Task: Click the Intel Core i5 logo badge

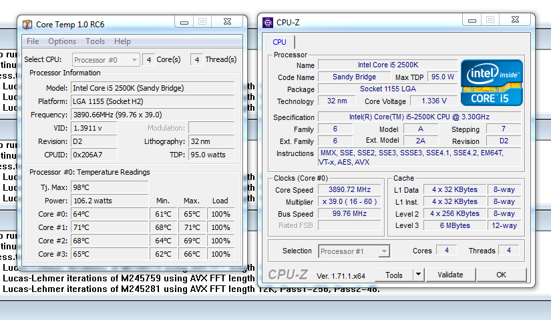Action: [x=492, y=83]
